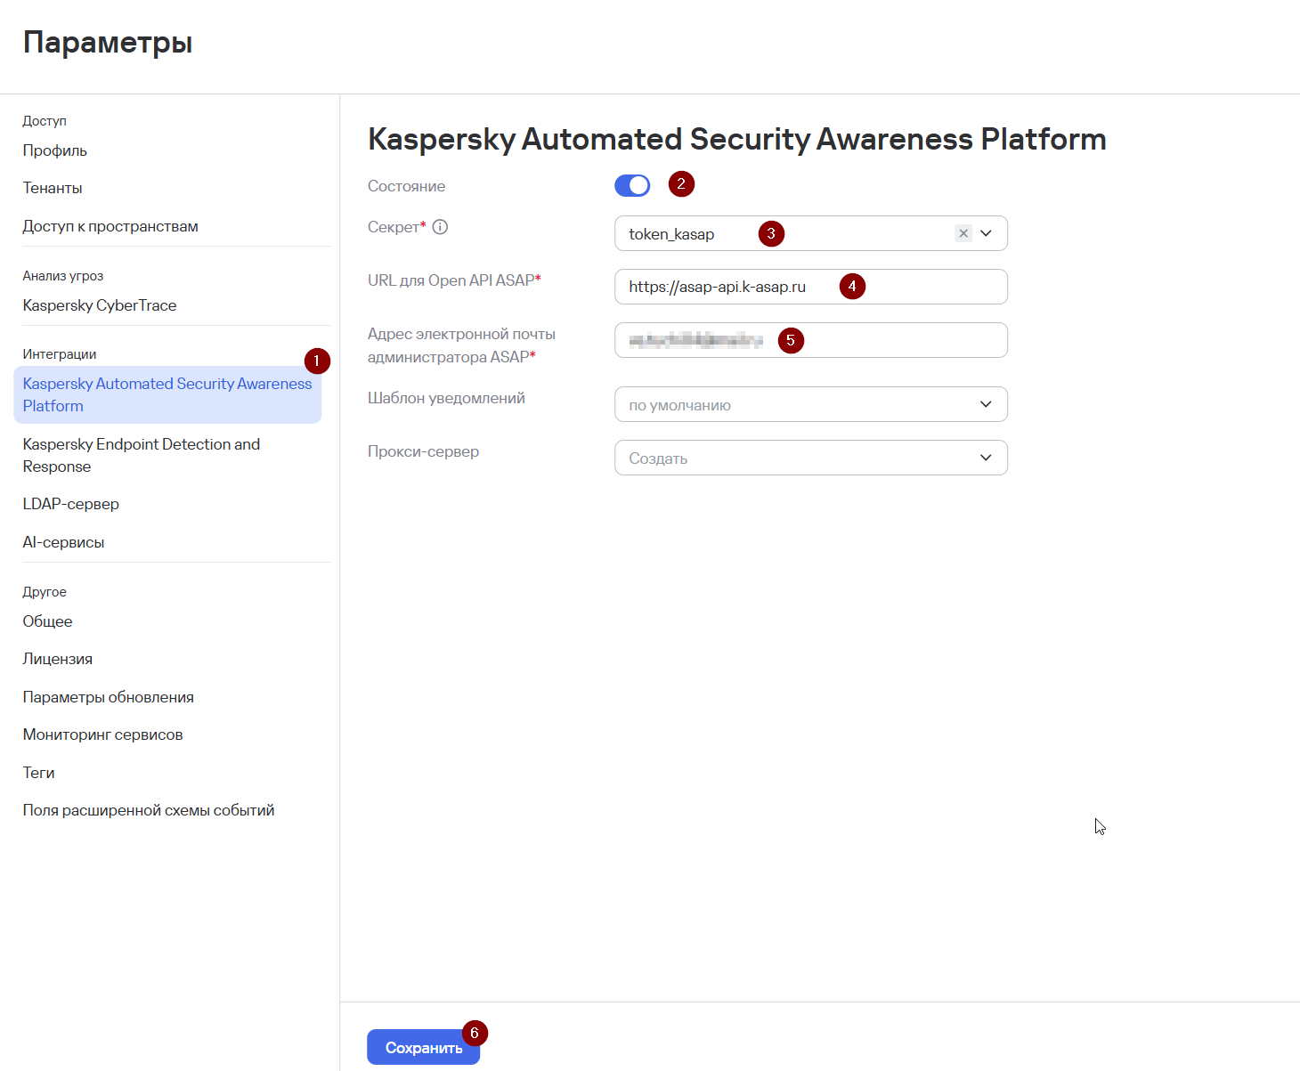The width and height of the screenshot is (1300, 1071).
Task: Go to Лицензия section
Action: (58, 659)
